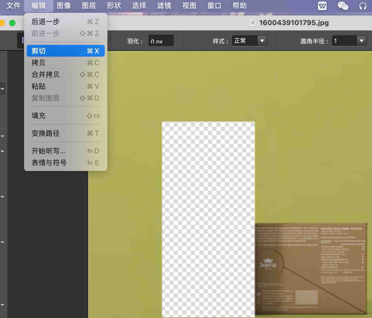The height and width of the screenshot is (318, 372).
Task: Select 表情与符号 menu entry
Action: pos(65,163)
